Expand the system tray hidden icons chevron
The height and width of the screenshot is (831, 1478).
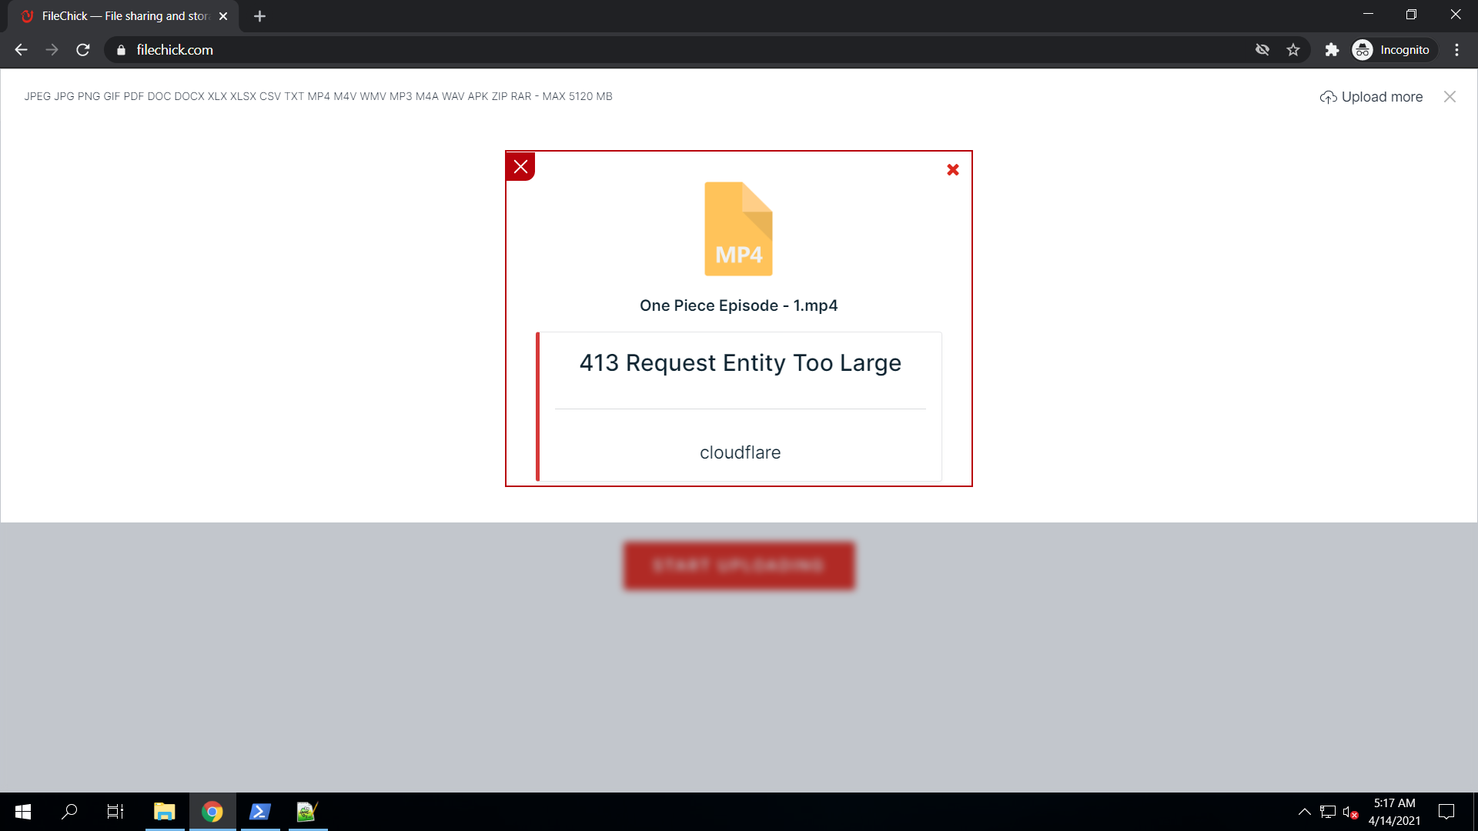click(x=1304, y=812)
